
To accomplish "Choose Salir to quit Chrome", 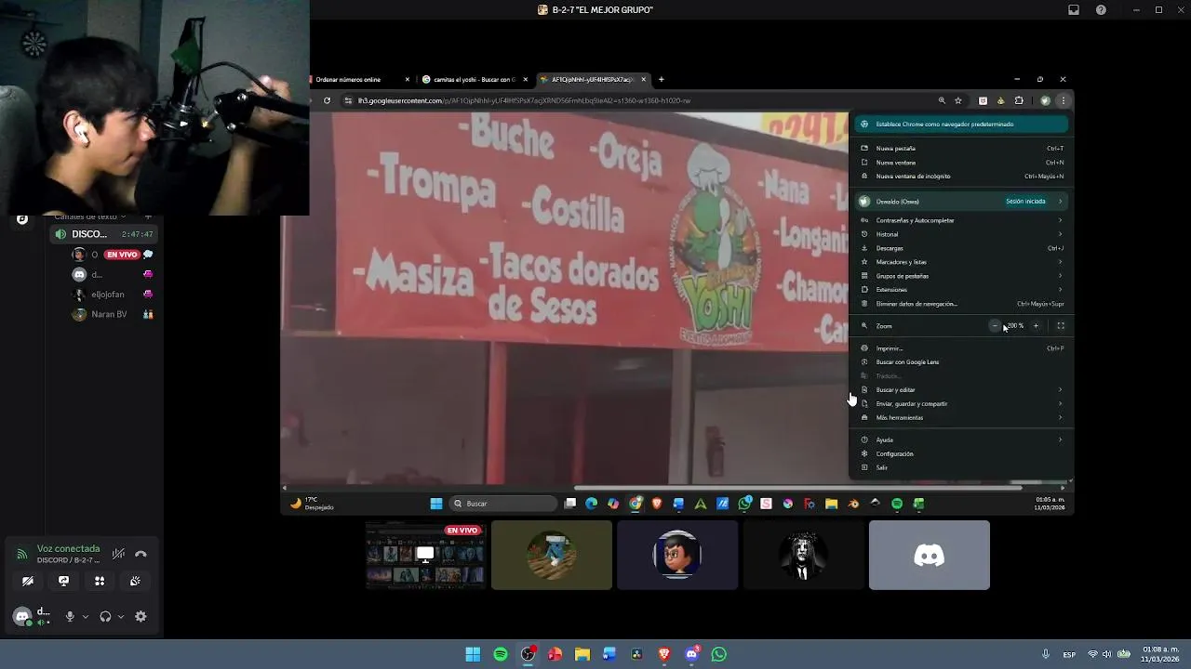I will (962, 468).
